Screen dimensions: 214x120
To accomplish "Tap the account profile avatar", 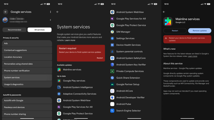I will tap(5, 20).
